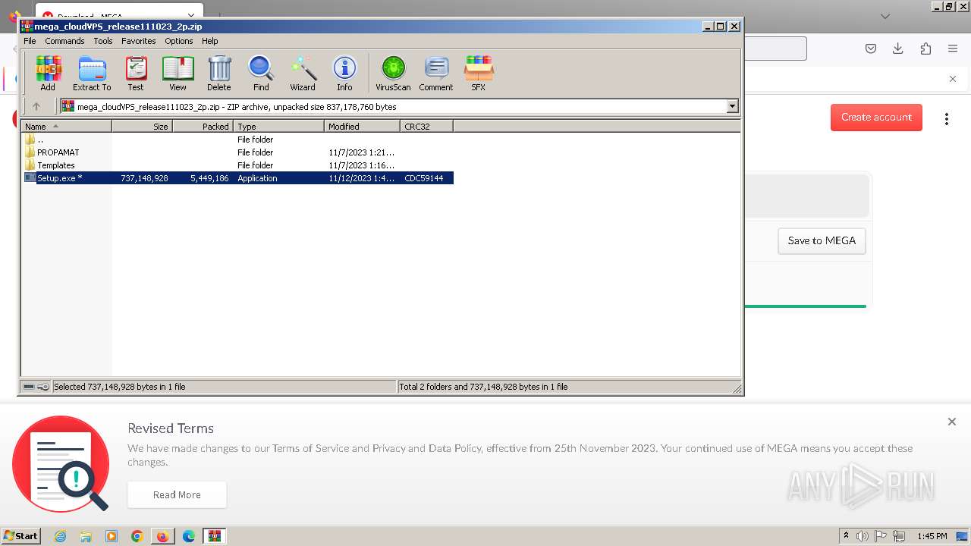Switch to WinRAR taskbar button
Viewport: 971px width, 546px height.
[x=215, y=536]
